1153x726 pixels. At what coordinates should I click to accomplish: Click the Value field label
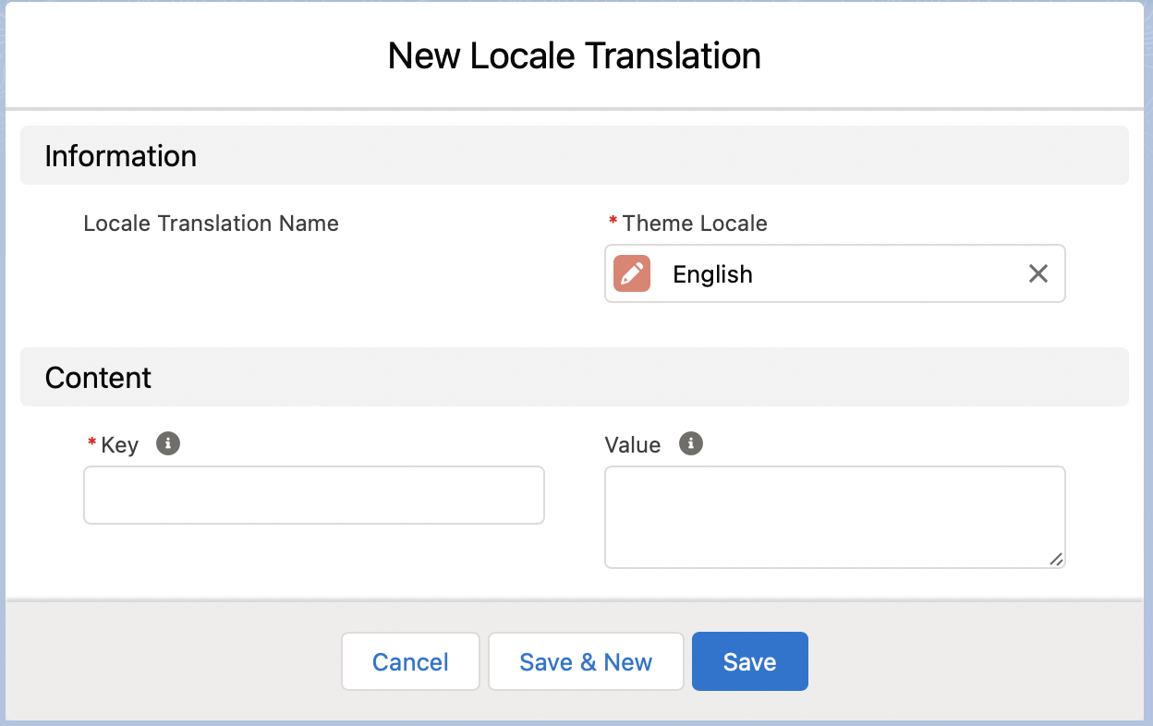click(x=633, y=445)
